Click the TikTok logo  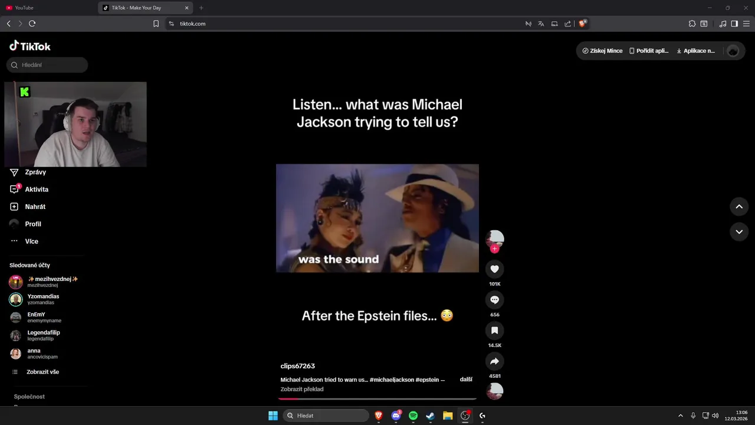(30, 46)
